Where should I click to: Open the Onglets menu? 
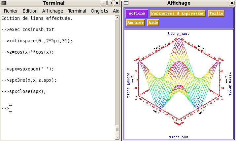click(x=99, y=11)
